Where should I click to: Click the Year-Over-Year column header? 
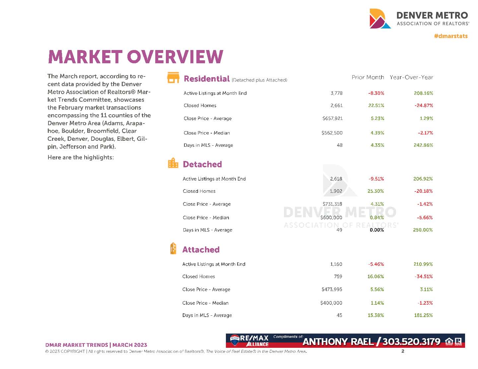coord(411,78)
